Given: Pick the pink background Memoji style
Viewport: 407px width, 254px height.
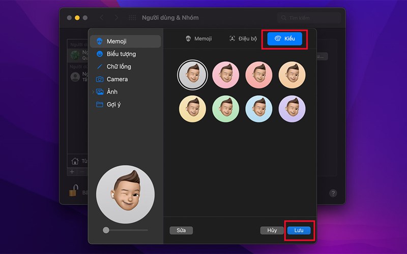Looking at the screenshot, I should coord(225,75).
